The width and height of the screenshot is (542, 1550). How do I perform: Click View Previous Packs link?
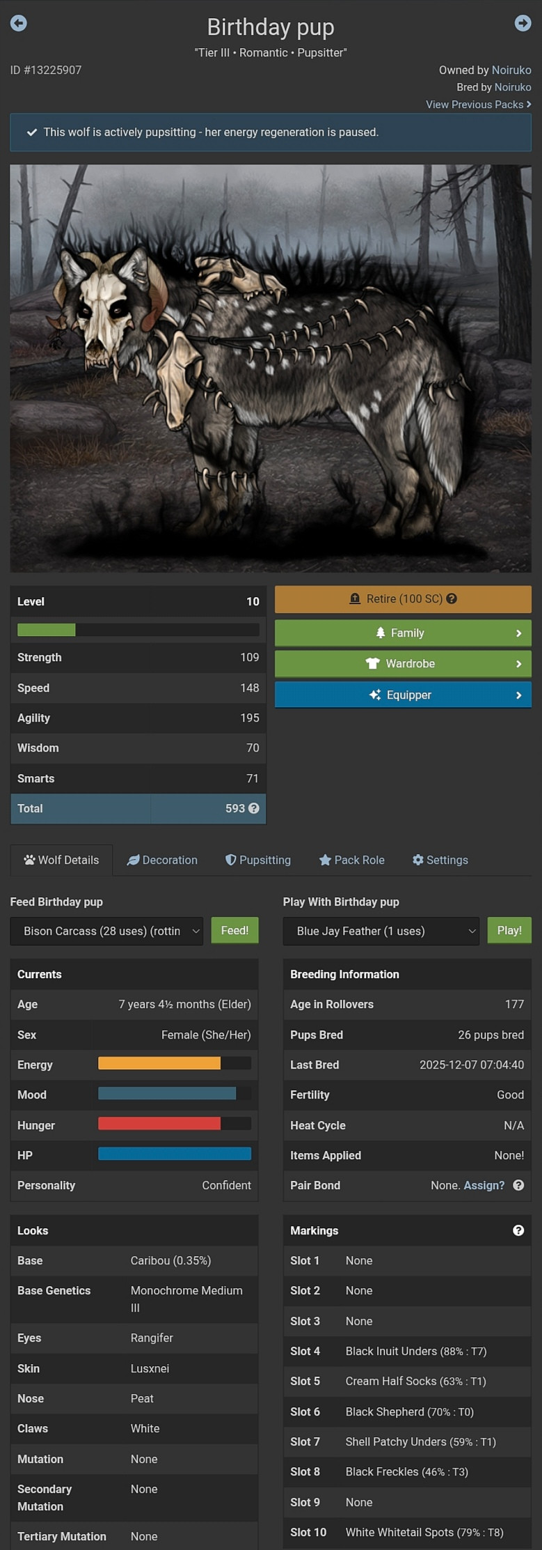pyautogui.click(x=479, y=104)
